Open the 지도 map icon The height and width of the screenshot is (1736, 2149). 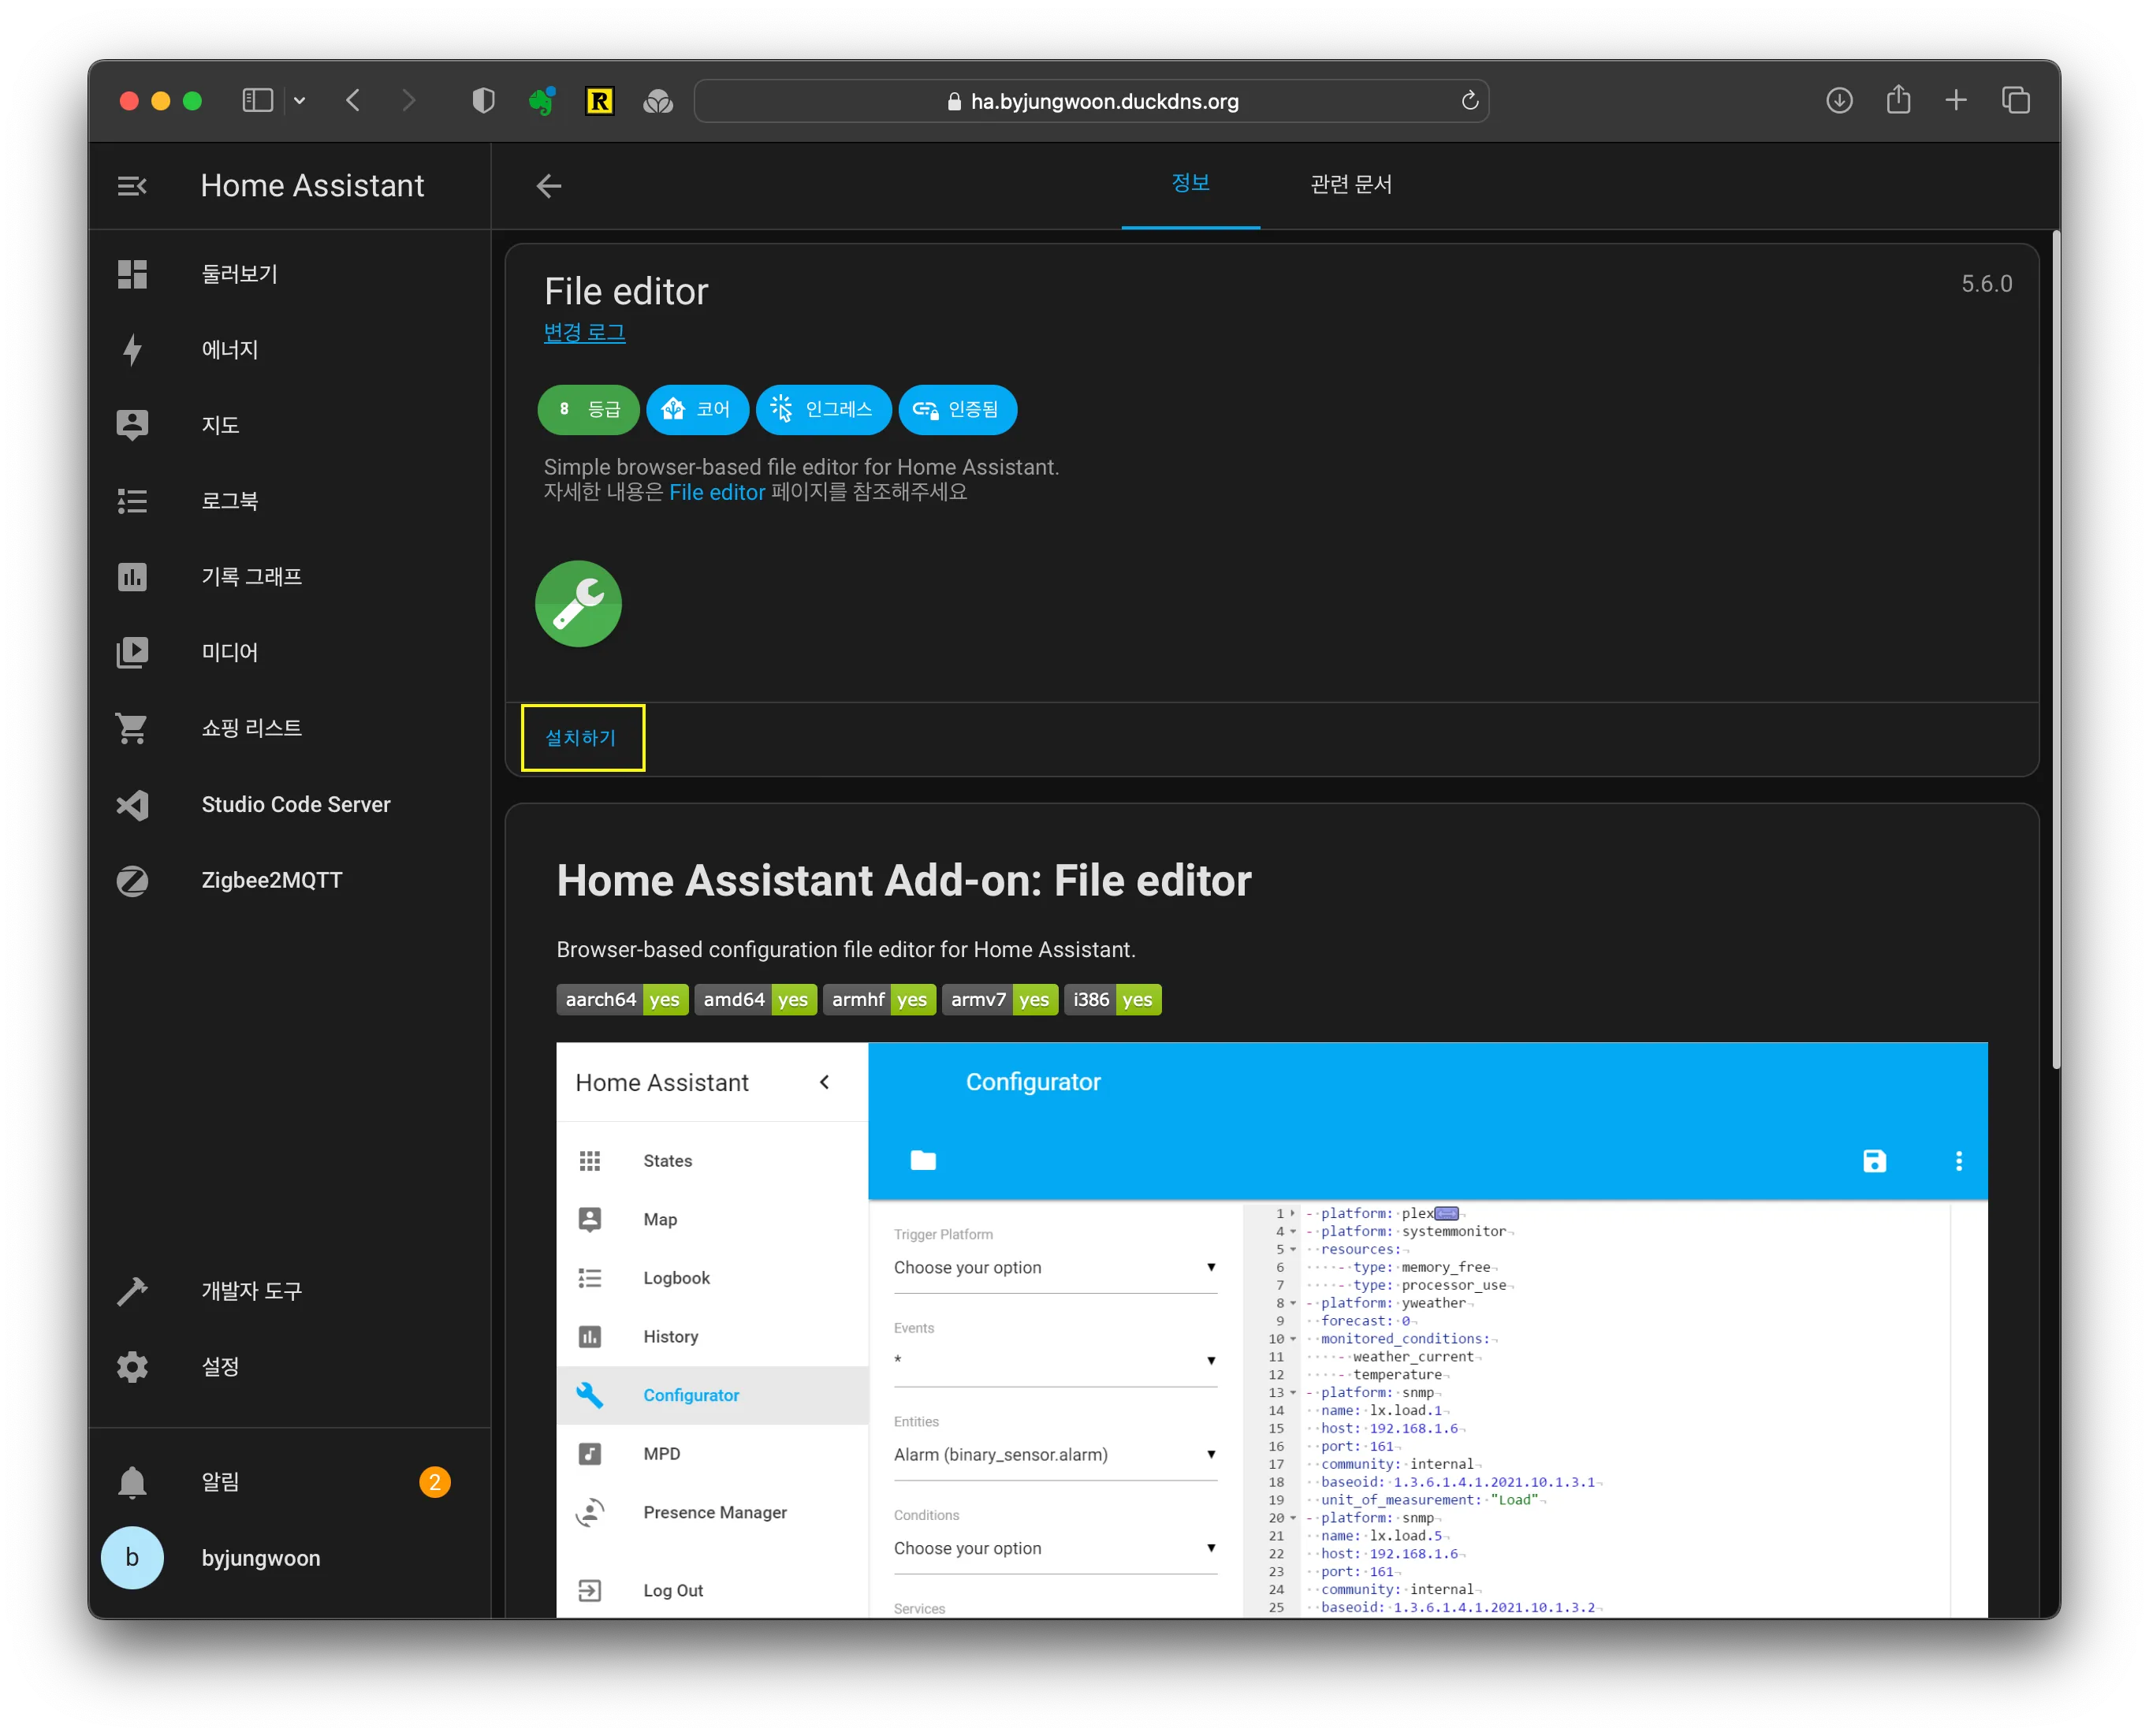pyautogui.click(x=132, y=425)
